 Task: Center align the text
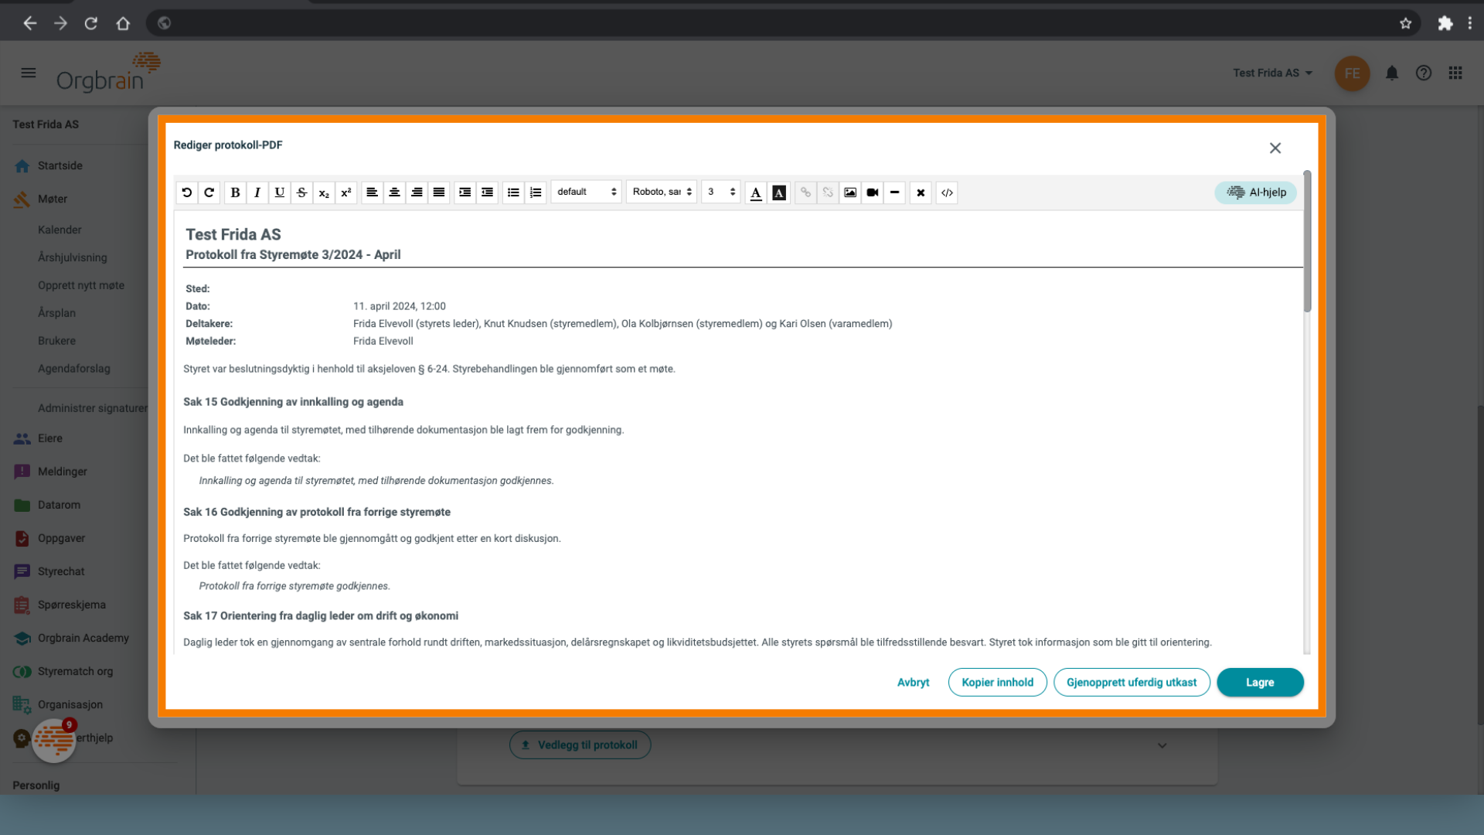pos(394,193)
